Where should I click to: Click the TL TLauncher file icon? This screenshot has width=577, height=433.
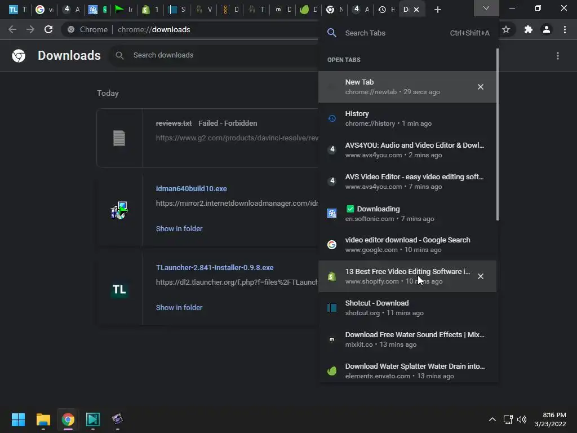tap(119, 289)
